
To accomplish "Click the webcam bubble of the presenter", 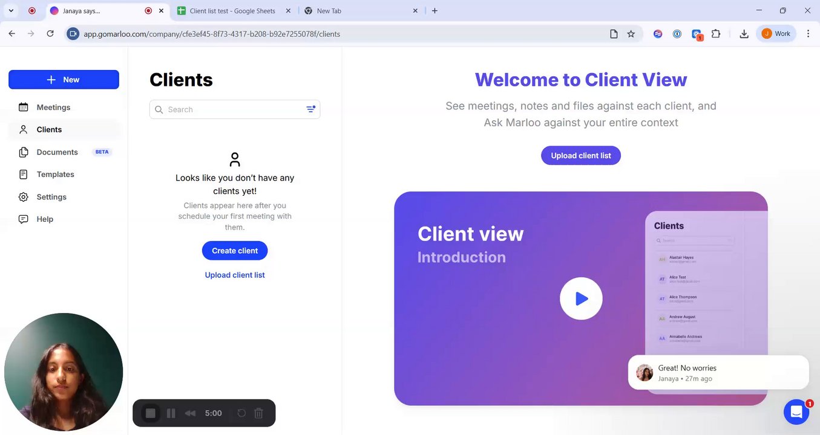I will click(x=64, y=372).
